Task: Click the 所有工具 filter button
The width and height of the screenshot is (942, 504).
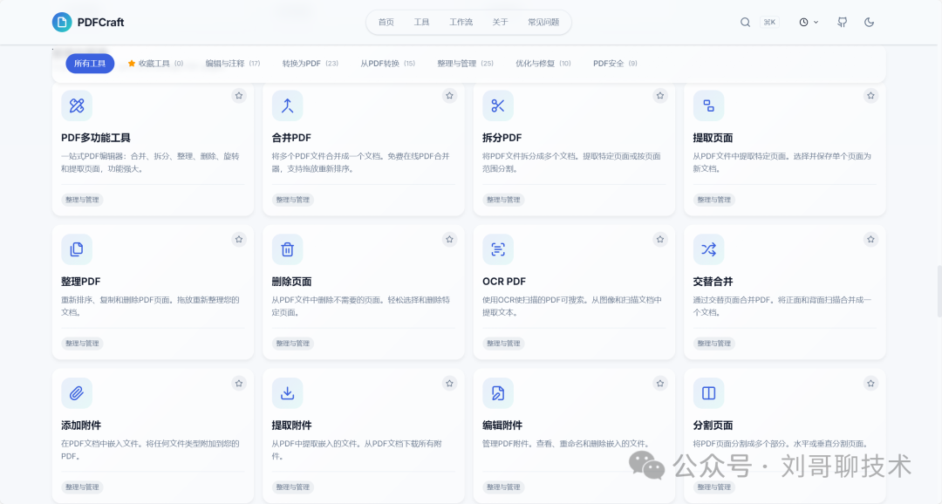Action: coord(90,63)
